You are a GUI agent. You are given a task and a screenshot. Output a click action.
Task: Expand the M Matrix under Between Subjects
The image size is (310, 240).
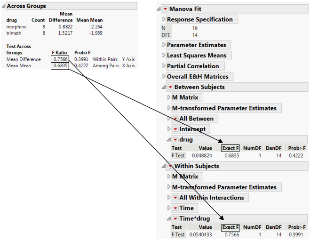click(168, 97)
